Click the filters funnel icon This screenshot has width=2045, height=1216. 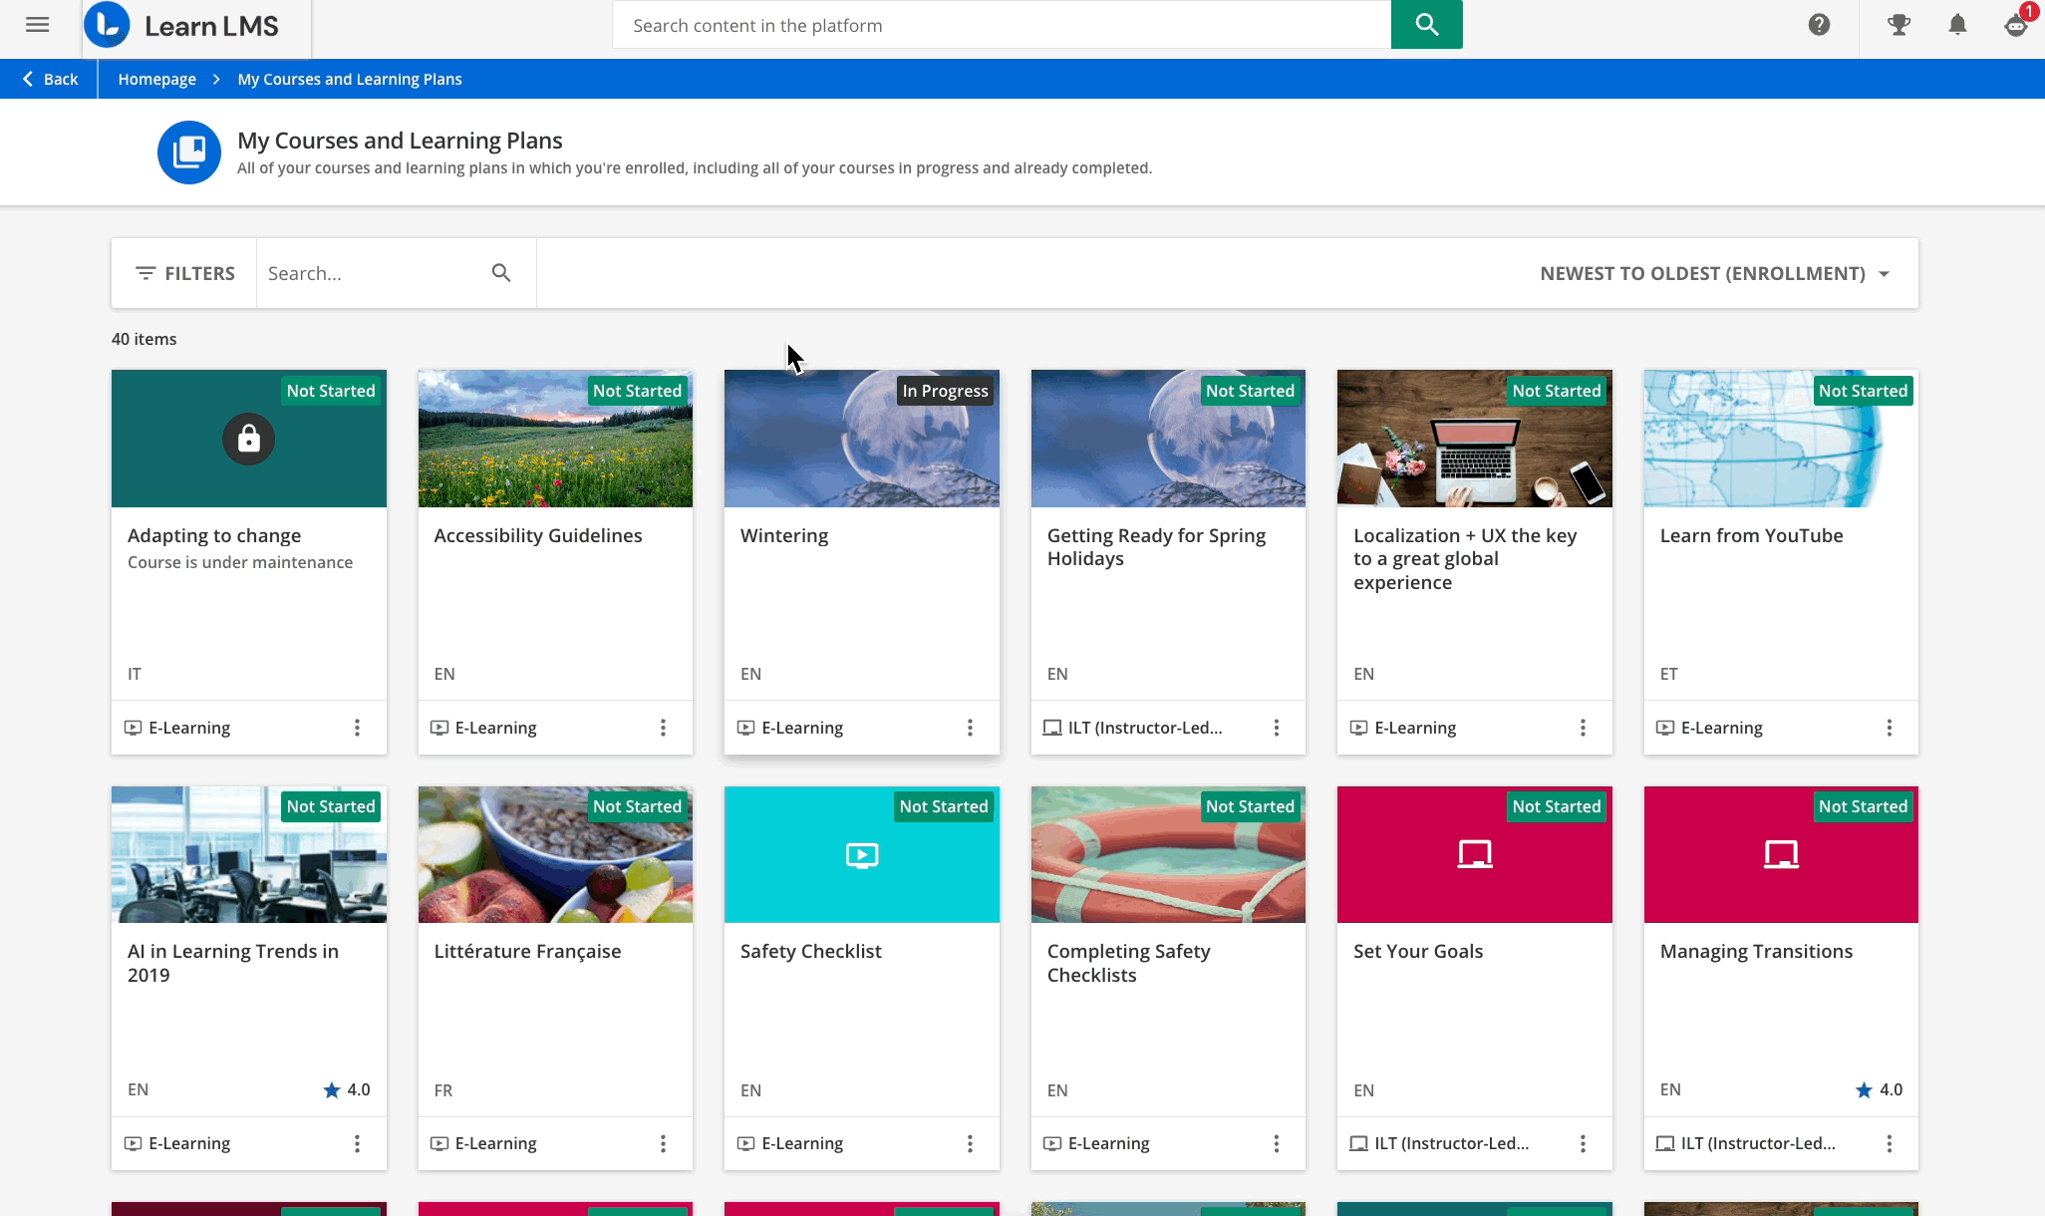pos(146,272)
